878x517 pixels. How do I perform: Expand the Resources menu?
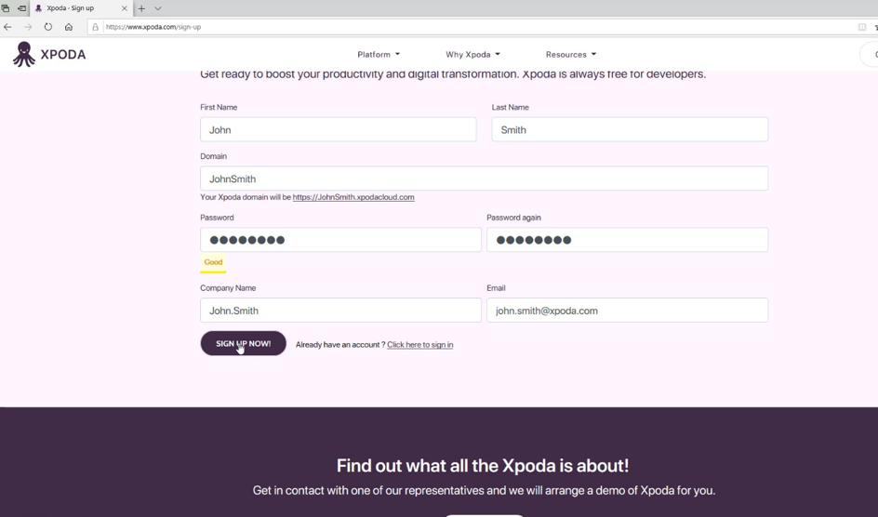(570, 54)
